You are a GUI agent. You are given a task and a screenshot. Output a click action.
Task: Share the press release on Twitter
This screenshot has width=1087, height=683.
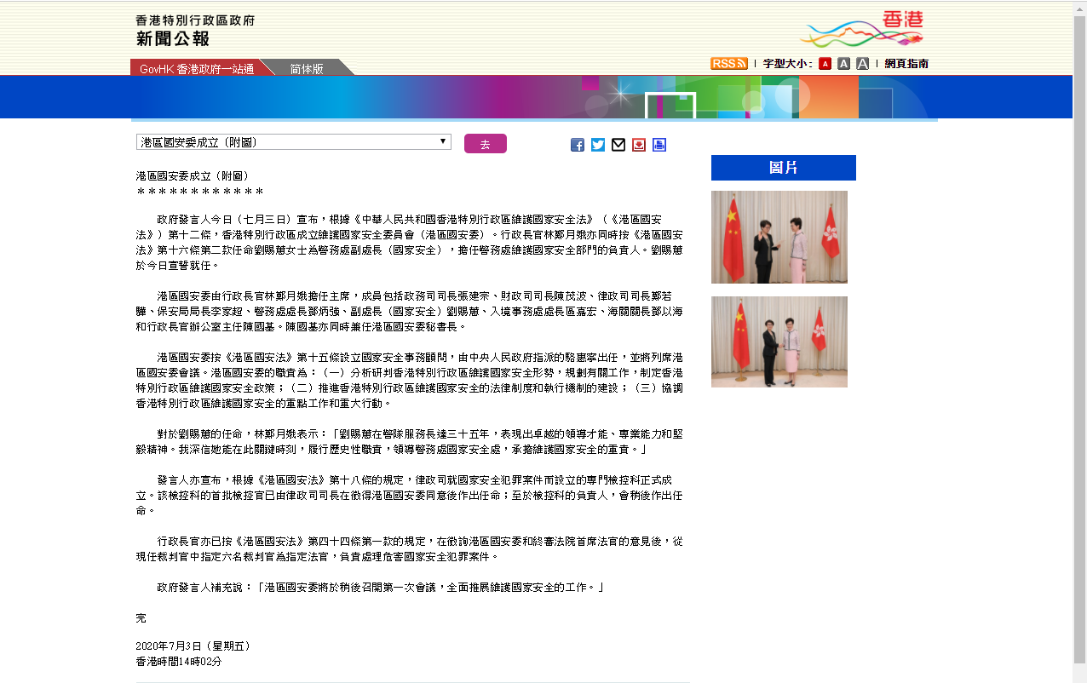[598, 145]
